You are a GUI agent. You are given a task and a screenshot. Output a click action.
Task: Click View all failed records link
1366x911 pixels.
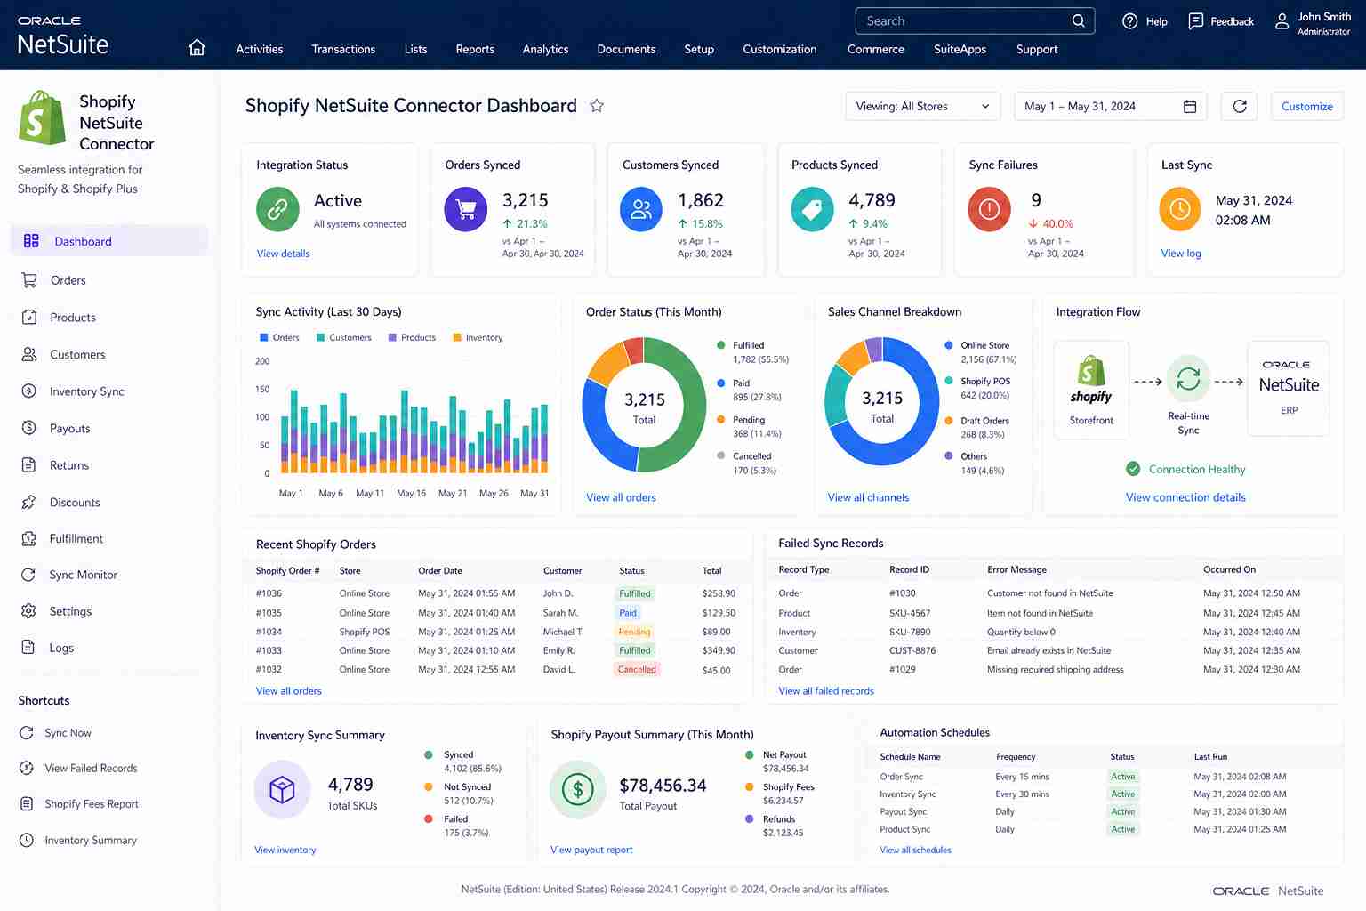pos(826,690)
